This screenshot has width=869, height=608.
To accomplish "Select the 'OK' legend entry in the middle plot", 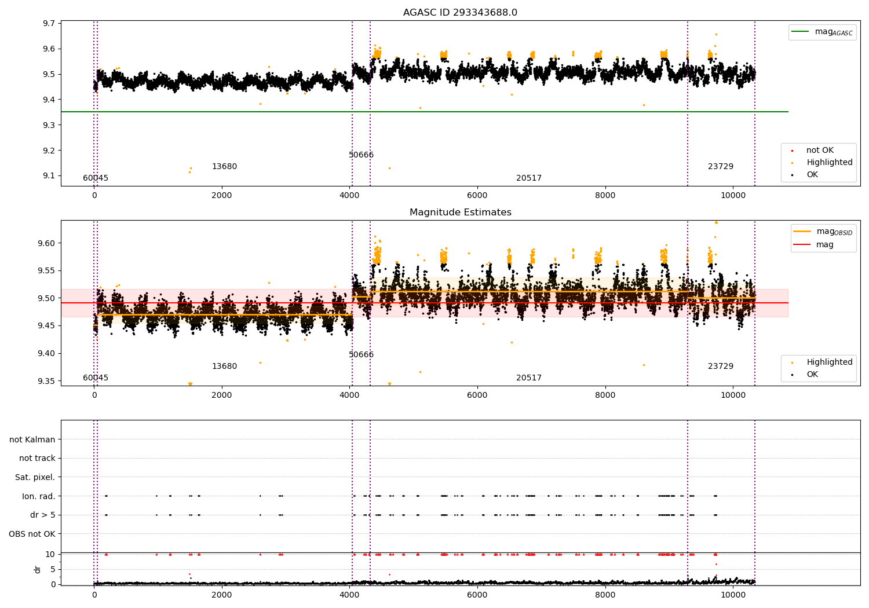I will pyautogui.click(x=812, y=375).
